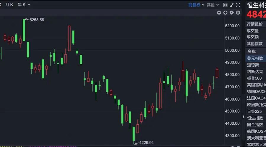This screenshot has width=266, height=147.
Task: Switch to the 月K monthly chart tab
Action: (x=9, y=4)
